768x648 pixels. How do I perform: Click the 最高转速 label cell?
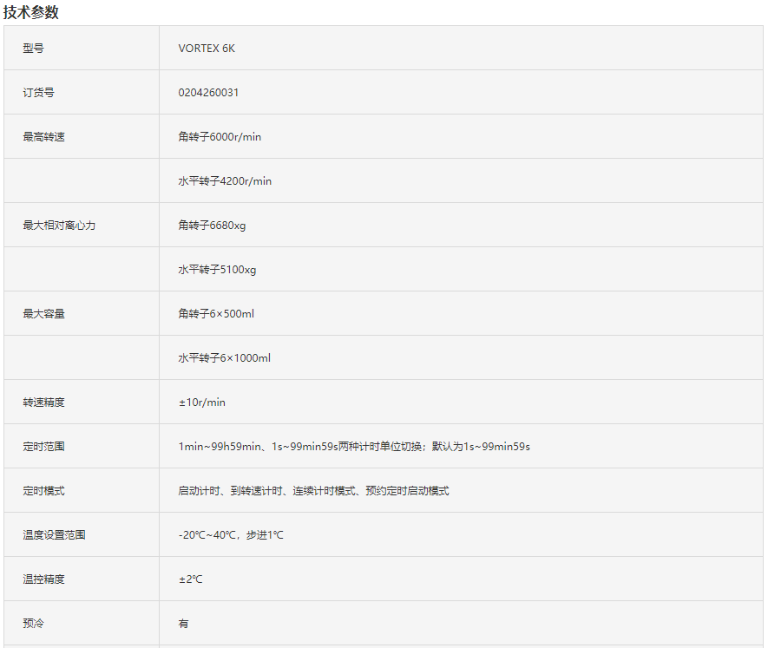(x=44, y=137)
